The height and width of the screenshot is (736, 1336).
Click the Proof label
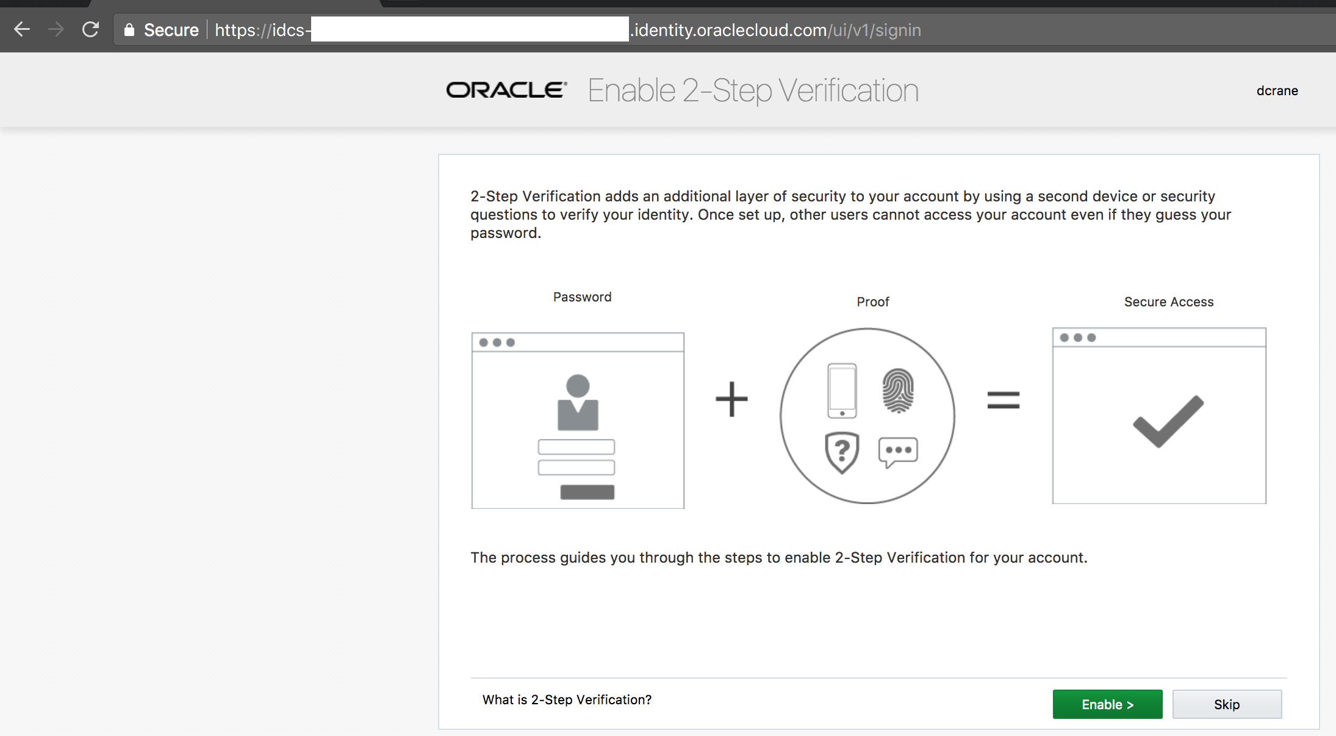[x=873, y=302]
